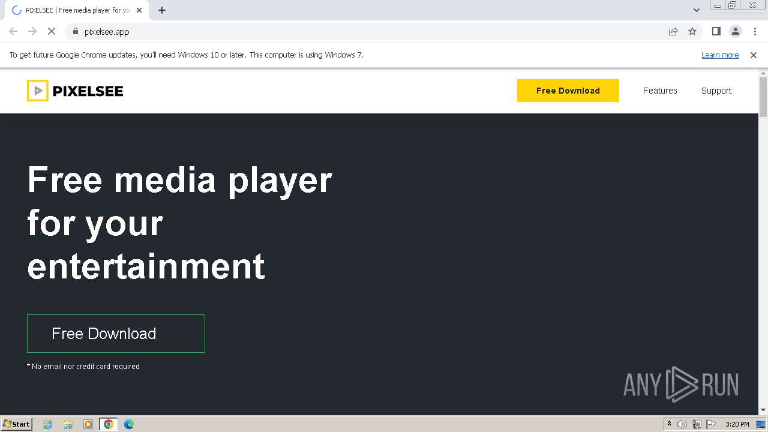Click the taskbar clock showing 3:20 PM
This screenshot has width=768, height=432.
click(x=737, y=424)
